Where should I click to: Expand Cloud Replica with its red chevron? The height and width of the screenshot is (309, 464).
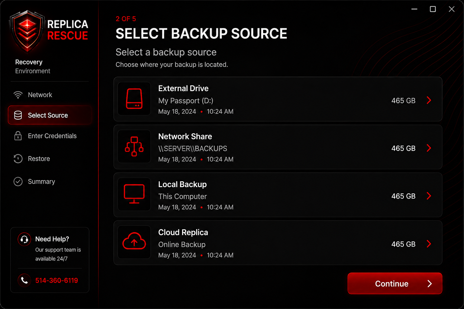point(429,244)
